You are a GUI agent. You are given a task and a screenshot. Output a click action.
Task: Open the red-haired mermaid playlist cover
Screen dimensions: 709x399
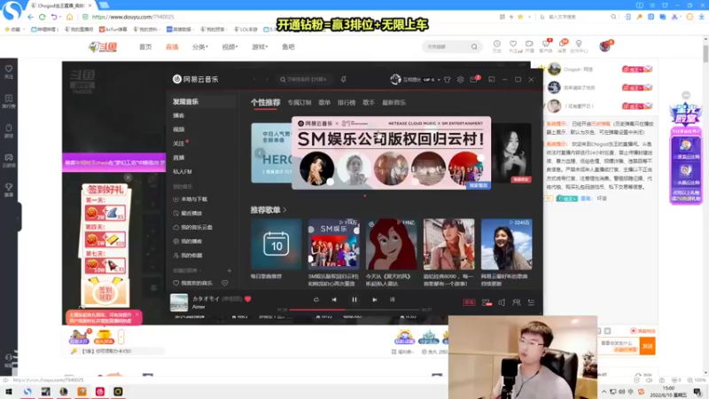click(391, 245)
